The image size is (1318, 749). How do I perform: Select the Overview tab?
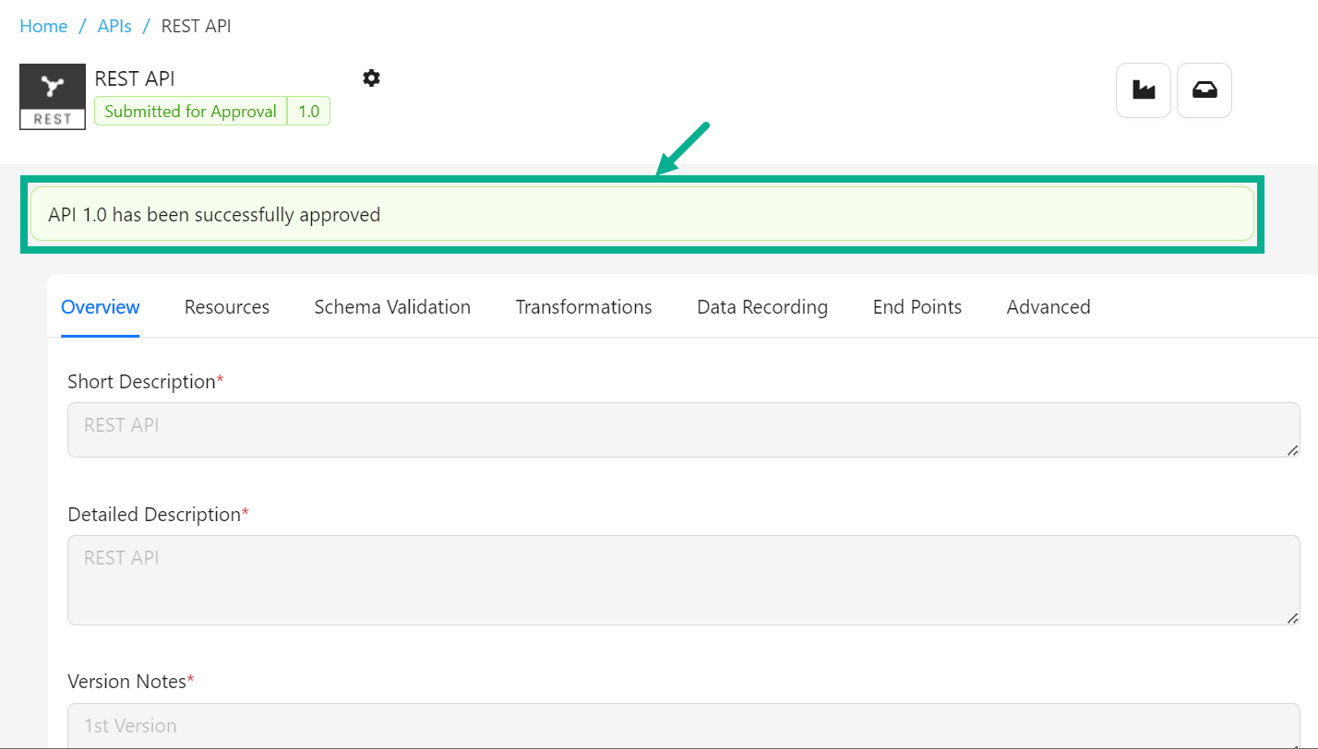tap(101, 307)
